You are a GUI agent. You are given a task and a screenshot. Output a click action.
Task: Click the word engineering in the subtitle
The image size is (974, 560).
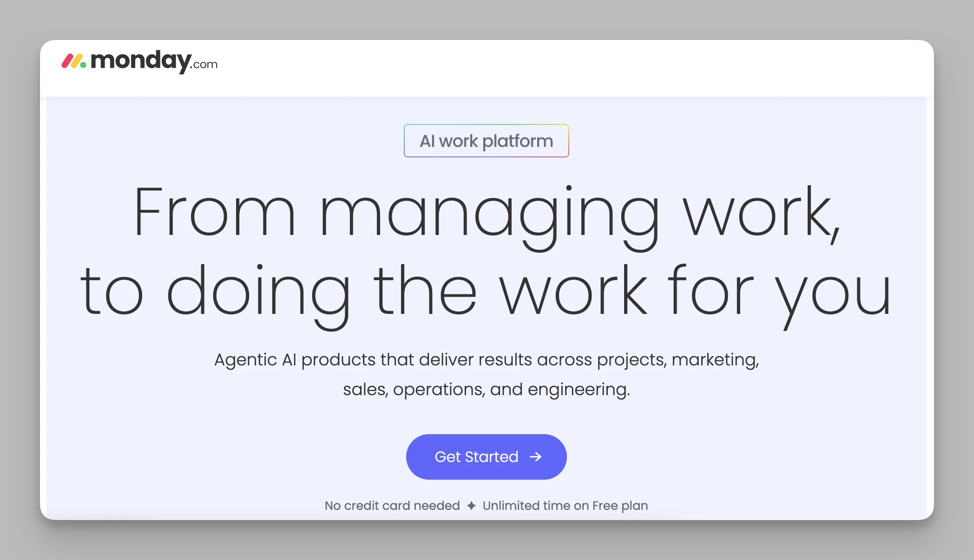(579, 390)
